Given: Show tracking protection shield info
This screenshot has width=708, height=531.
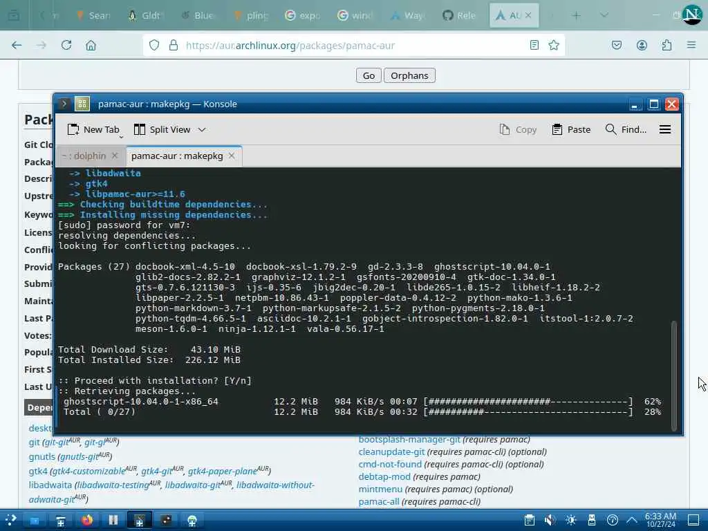Looking at the screenshot, I should click(x=154, y=45).
